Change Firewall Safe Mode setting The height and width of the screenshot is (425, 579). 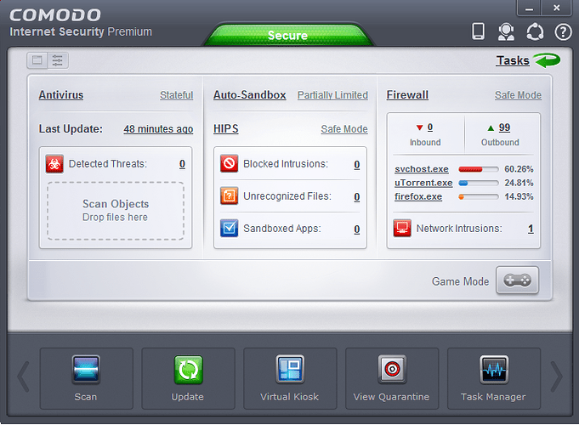(518, 95)
